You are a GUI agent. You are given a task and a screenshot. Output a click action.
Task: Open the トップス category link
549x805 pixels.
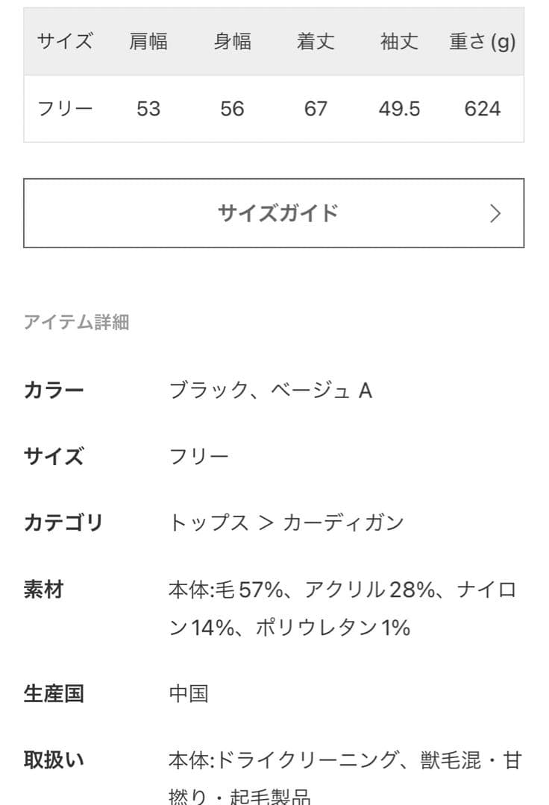[209, 523]
